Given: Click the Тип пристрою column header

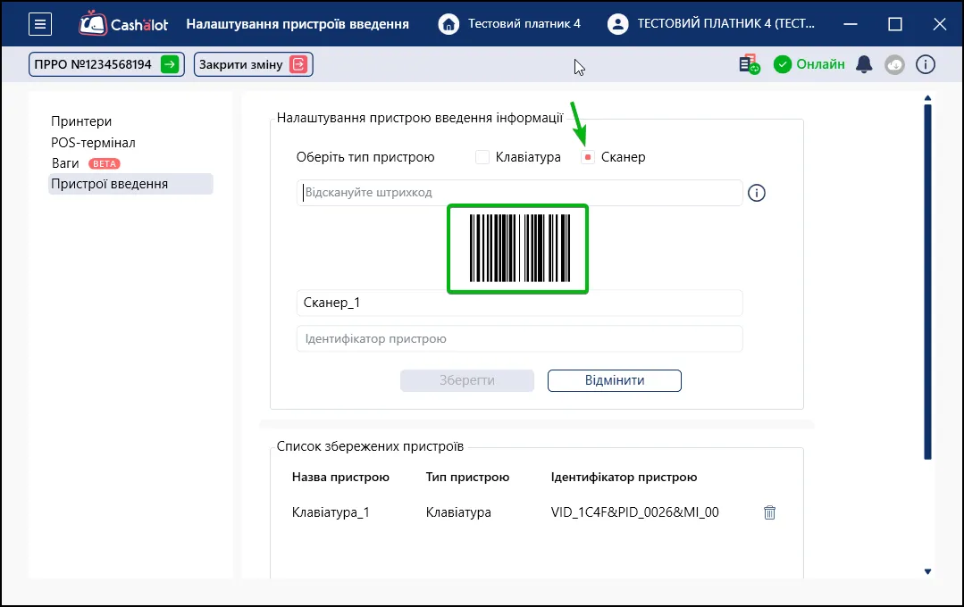Looking at the screenshot, I should [x=468, y=478].
